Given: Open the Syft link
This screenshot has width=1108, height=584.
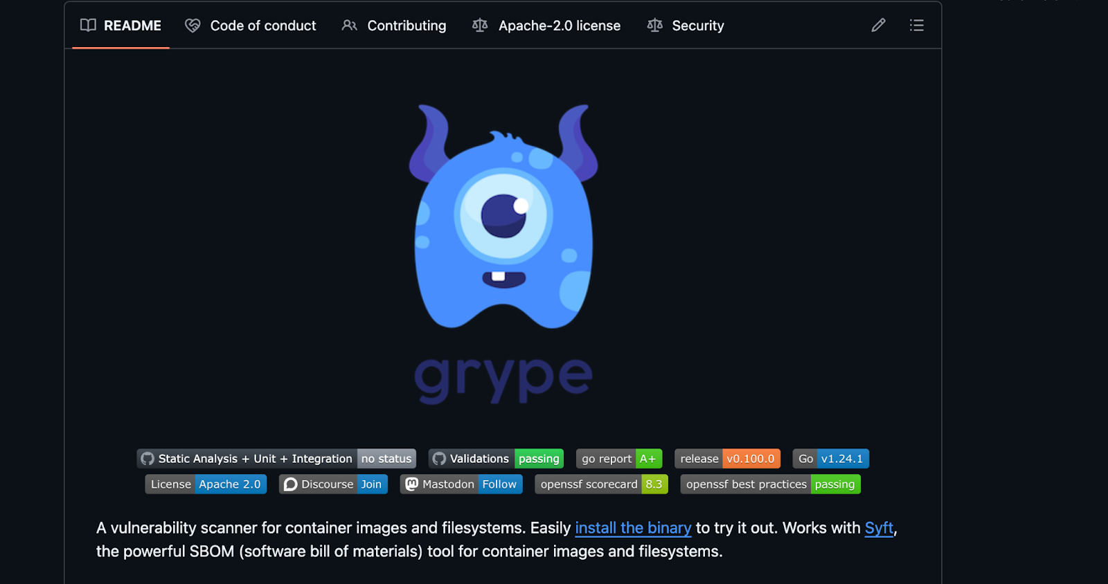Looking at the screenshot, I should [x=879, y=528].
